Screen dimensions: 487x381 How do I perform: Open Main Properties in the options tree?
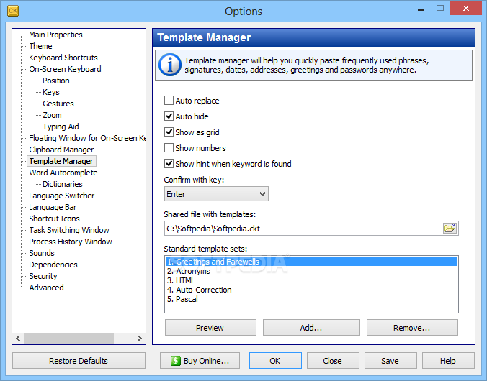(55, 35)
